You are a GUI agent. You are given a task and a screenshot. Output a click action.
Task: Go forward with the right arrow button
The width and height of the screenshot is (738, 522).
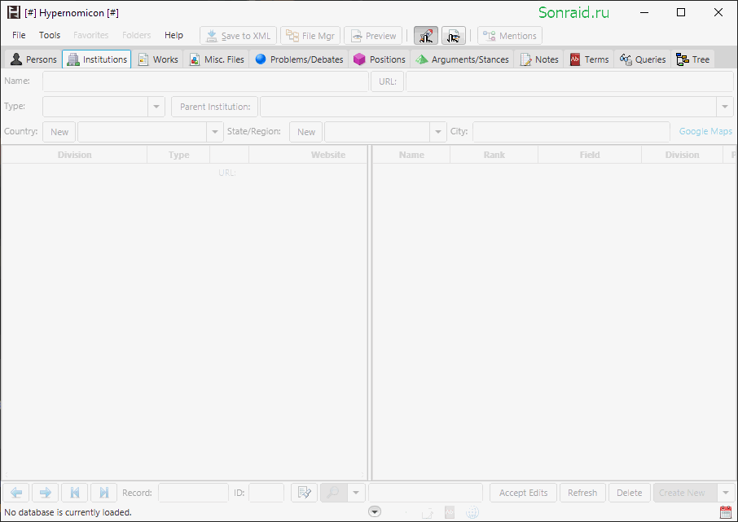pyautogui.click(x=45, y=493)
